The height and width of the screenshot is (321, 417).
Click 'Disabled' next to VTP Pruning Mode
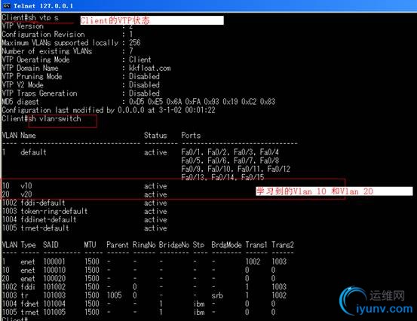click(144, 77)
